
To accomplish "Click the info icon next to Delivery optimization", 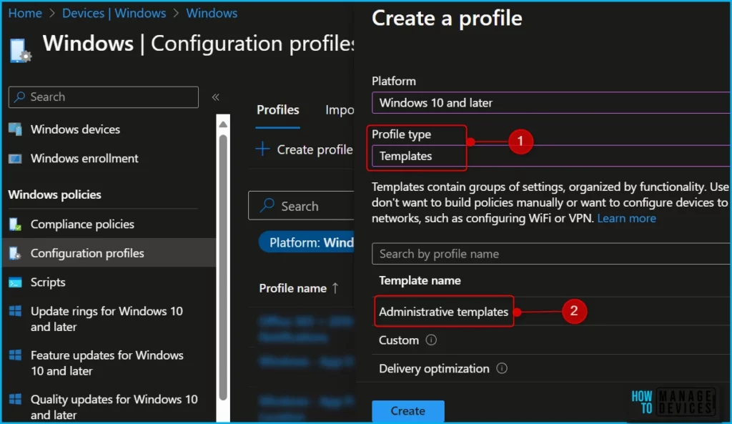I will (x=502, y=368).
